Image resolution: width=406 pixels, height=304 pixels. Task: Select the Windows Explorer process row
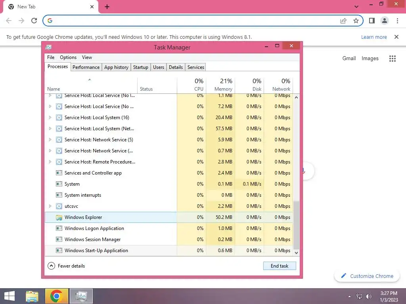[169, 217]
